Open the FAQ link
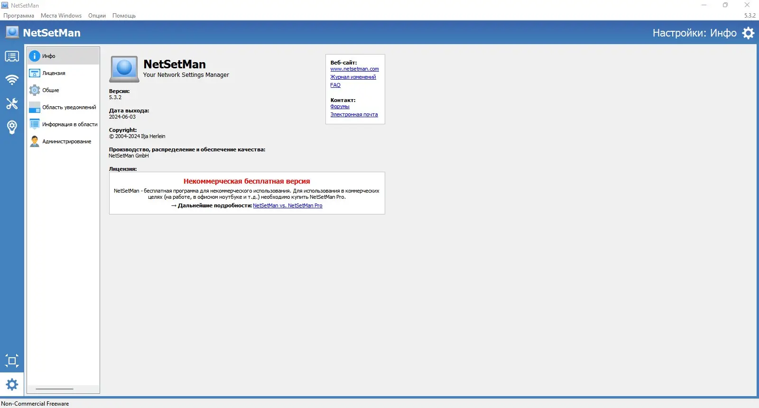Screen dimensions: 759x408 [335, 85]
